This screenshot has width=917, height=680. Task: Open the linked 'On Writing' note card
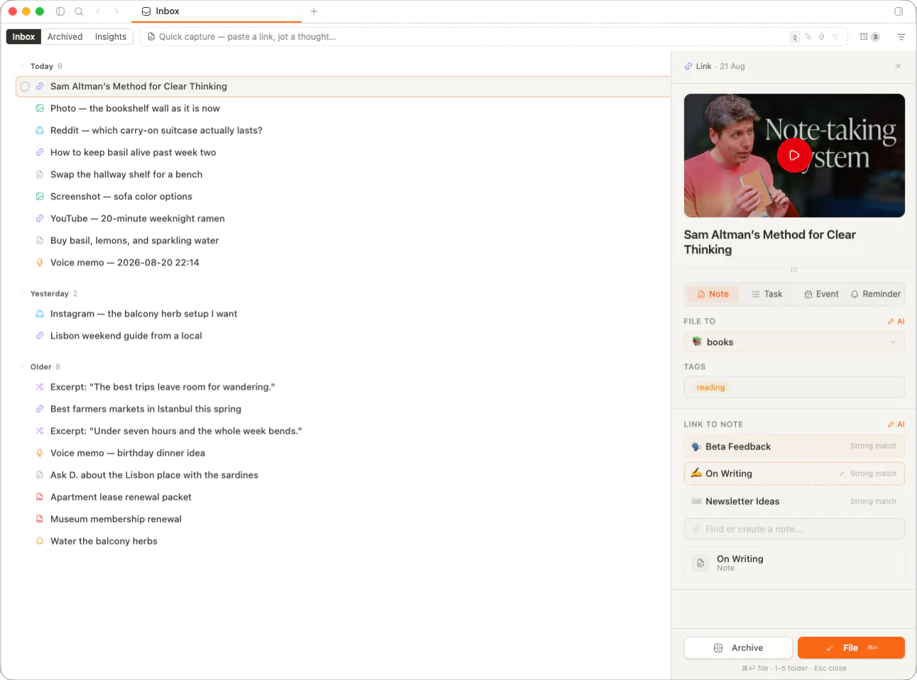tap(794, 563)
